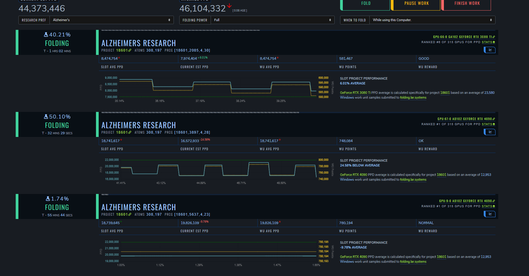Viewport: 529px width, 276px height.
Task: Click the link icon after GPU:66:0 GA102 GeForce RTX 3080 Ti
Action: tap(494, 37)
